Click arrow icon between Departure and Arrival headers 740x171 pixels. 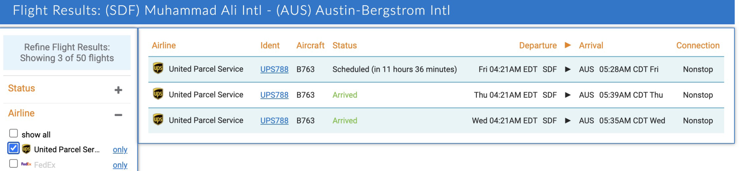[x=568, y=45]
